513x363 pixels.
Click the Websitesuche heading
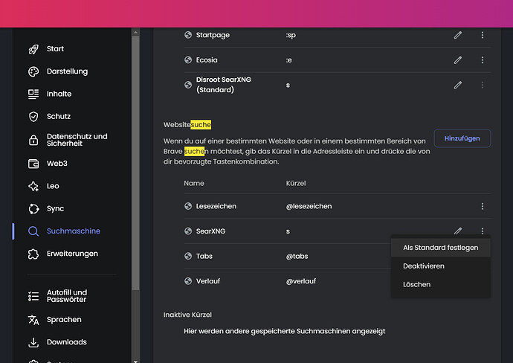[x=187, y=125]
